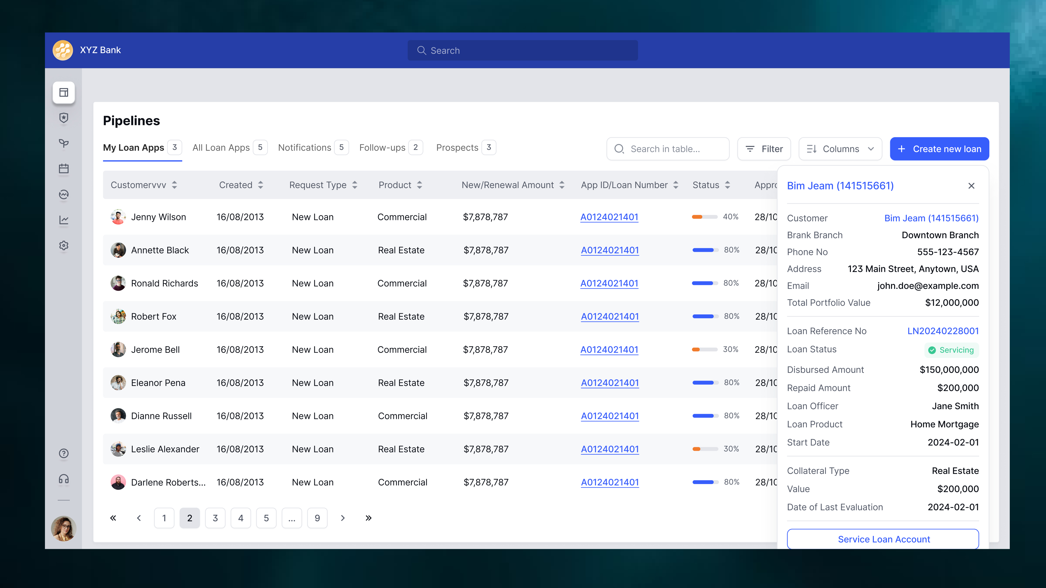This screenshot has height=588, width=1046.
Task: Sort by App ID/Loan Number column
Action: click(x=676, y=185)
